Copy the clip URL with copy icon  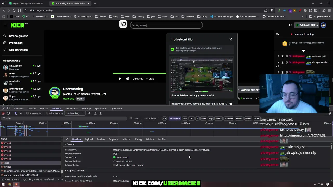[x=230, y=104]
